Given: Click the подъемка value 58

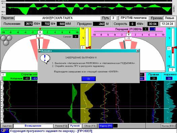Looking at the screenshot, I should click(x=169, y=78).
